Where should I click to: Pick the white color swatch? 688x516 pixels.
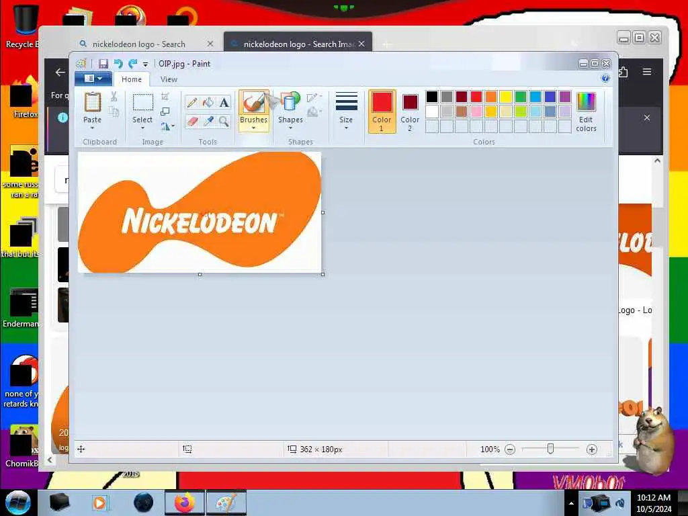pos(432,112)
